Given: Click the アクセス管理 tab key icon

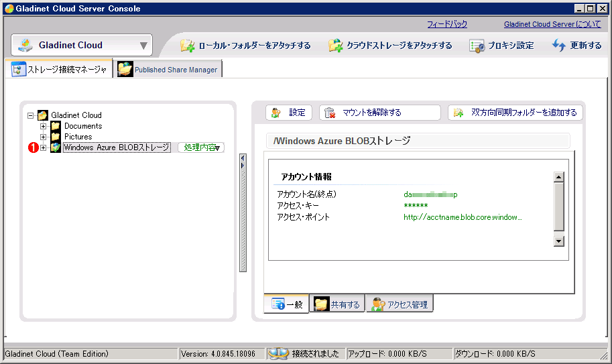Looking at the screenshot, I should 378,304.
